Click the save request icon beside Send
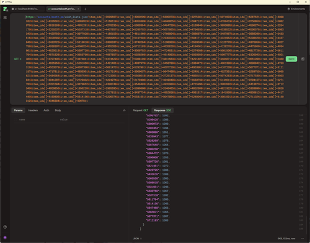This screenshot has height=243, width=310. (303, 59)
